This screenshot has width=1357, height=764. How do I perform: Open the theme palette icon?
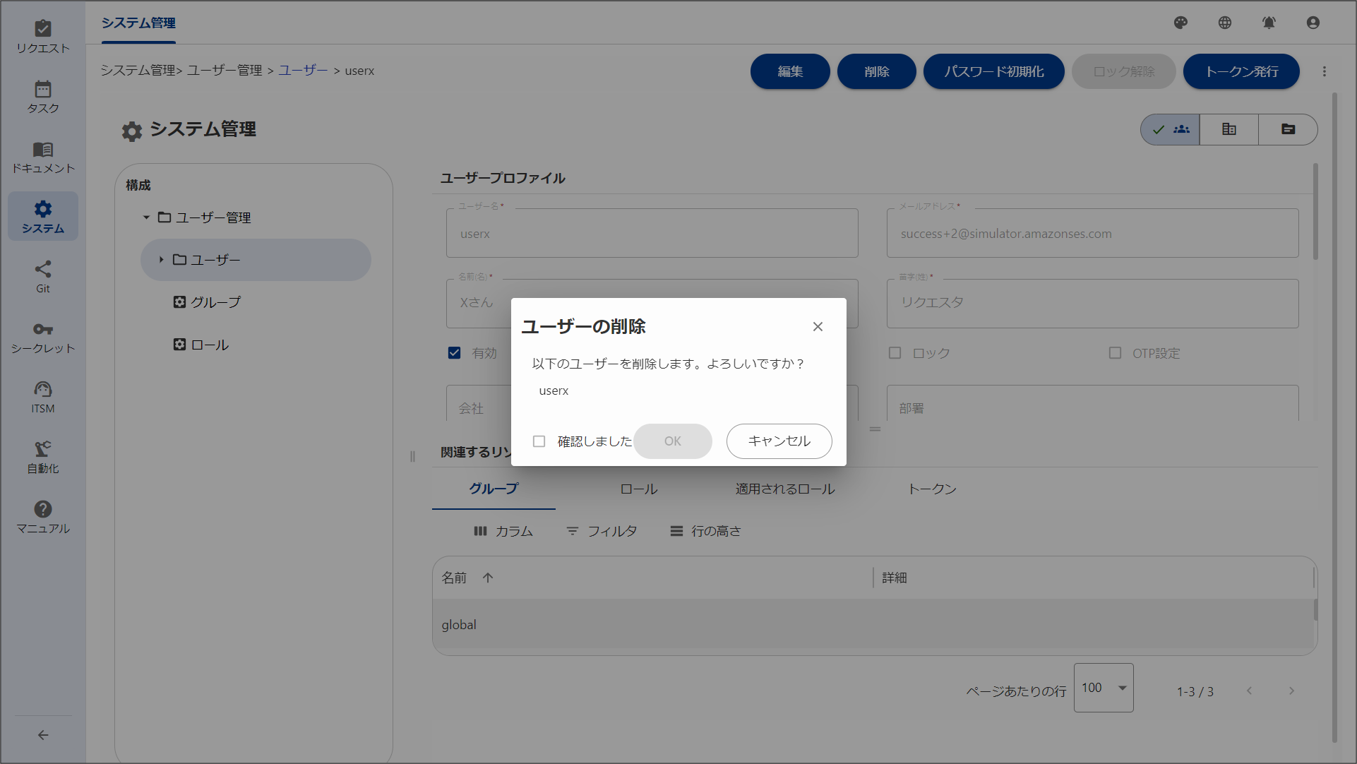tap(1180, 23)
